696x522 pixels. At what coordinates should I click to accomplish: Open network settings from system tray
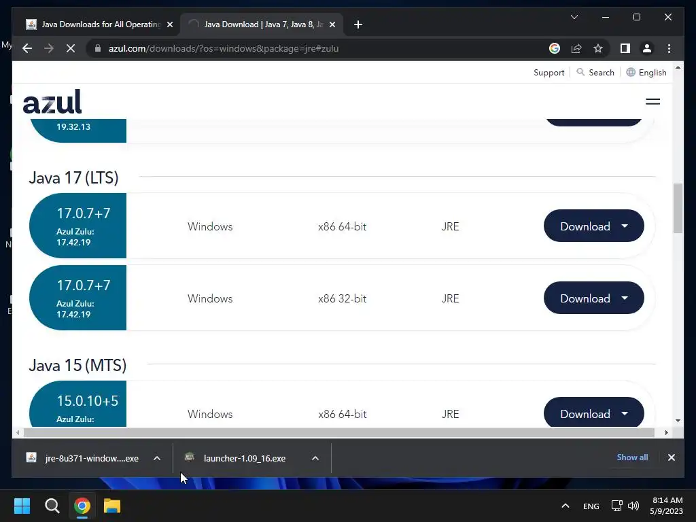coord(616,506)
